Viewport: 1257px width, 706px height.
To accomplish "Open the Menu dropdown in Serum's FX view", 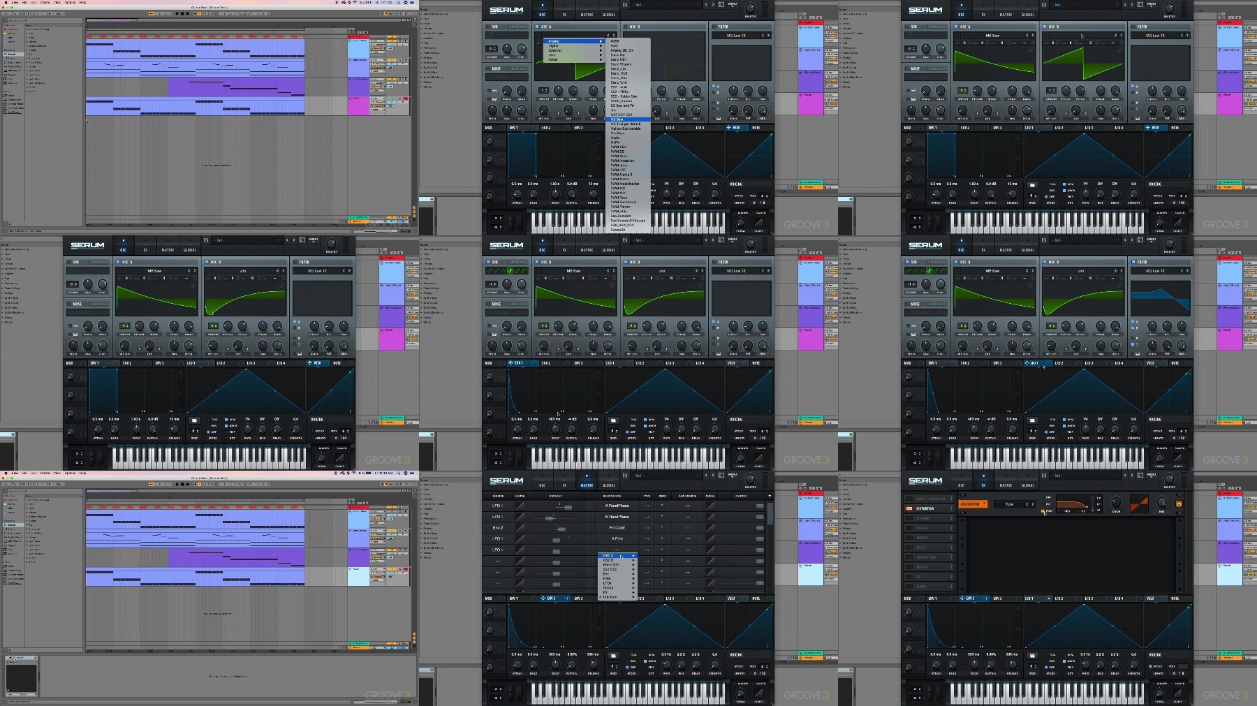I will (1152, 476).
